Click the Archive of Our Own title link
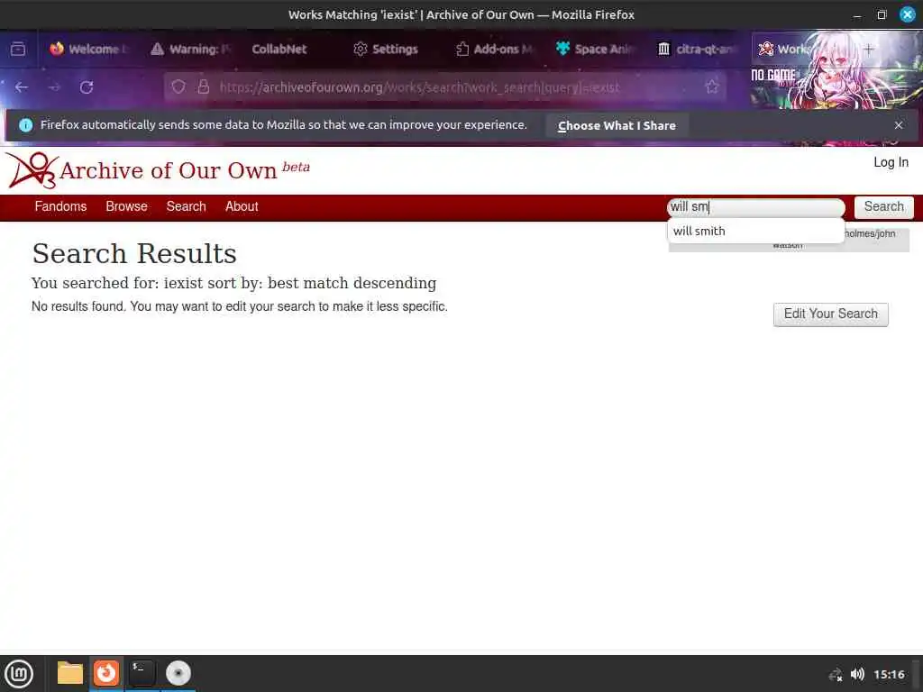Screen dimensions: 923x692 coord(169,170)
